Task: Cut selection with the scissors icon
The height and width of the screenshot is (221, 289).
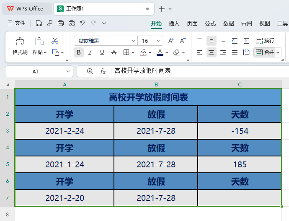Action: (x=55, y=41)
